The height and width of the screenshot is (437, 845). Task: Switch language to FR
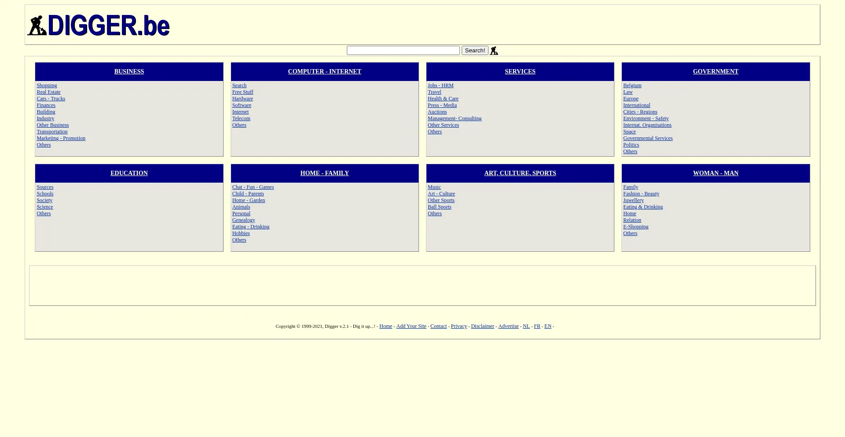click(x=537, y=326)
